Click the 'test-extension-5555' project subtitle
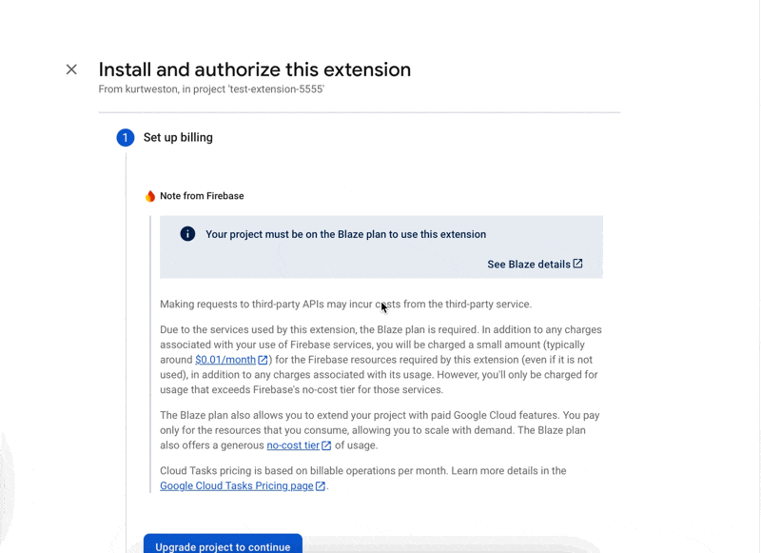 tap(211, 89)
